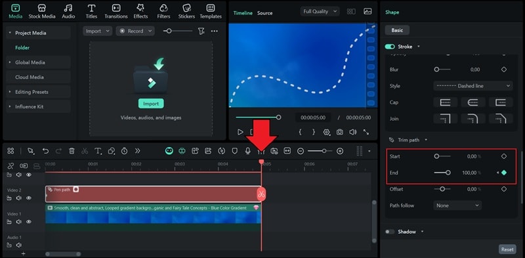The width and height of the screenshot is (525, 258).
Task: Click the Delete trash icon
Action: pyautogui.click(x=72, y=151)
